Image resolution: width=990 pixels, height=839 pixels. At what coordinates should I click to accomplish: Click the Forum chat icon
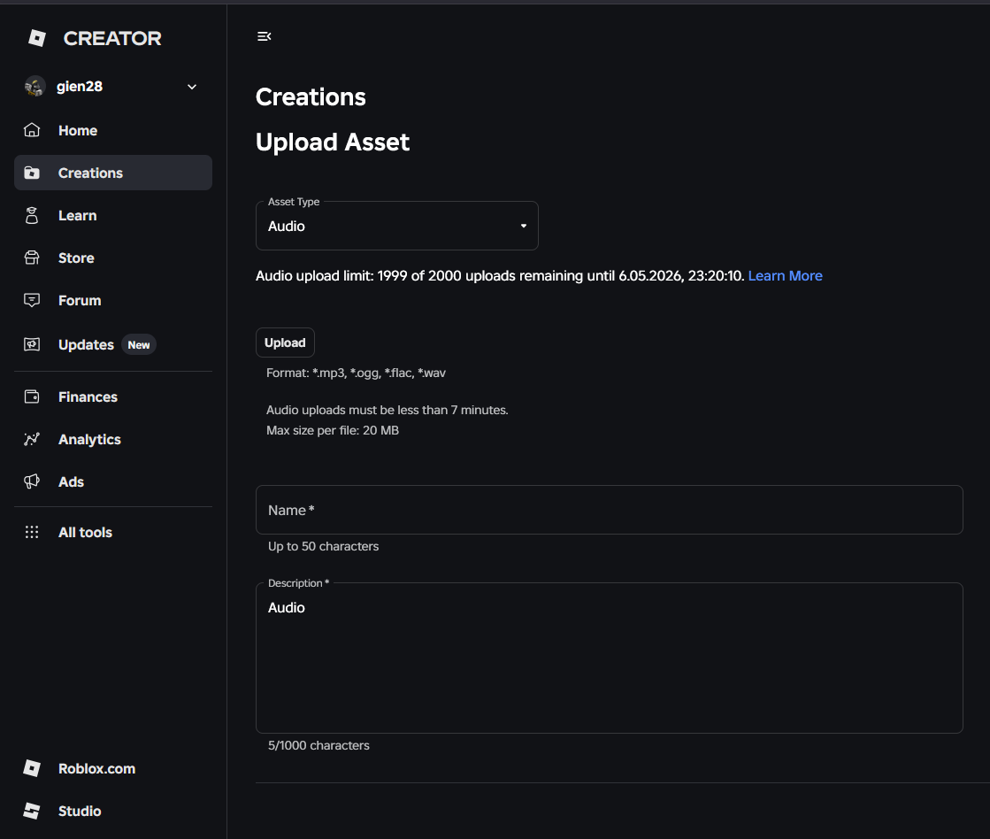pyautogui.click(x=32, y=300)
